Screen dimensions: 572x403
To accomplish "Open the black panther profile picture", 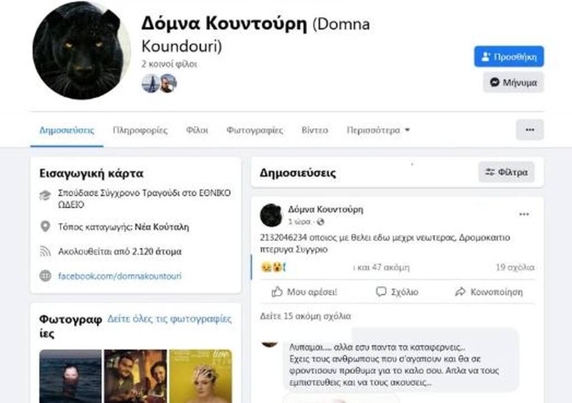I will point(82,50).
